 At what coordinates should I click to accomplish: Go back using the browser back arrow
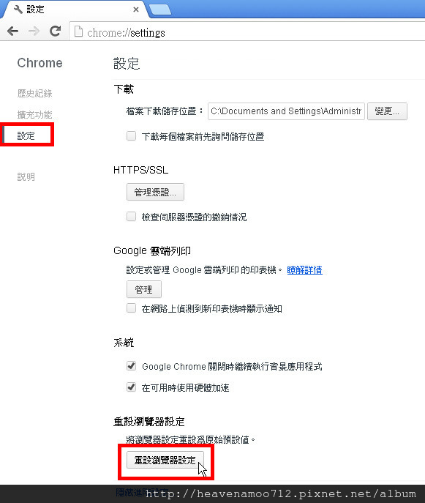pyautogui.click(x=13, y=31)
